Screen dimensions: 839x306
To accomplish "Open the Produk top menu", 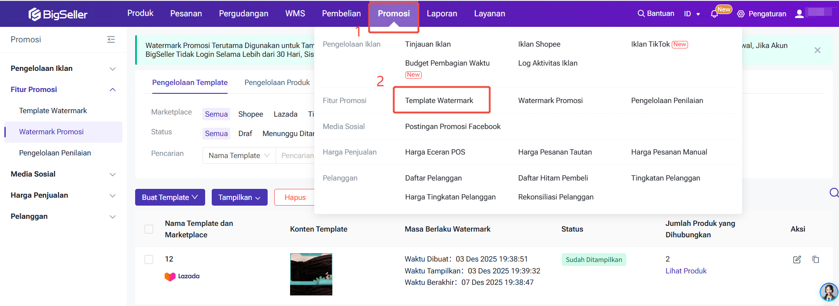I will tap(140, 13).
